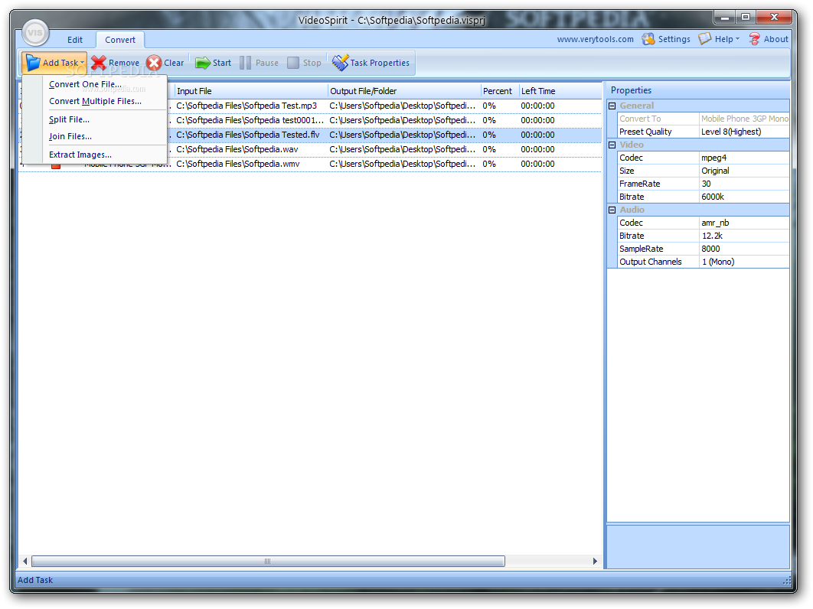The image size is (813, 609).
Task: Click the Pause icon in toolbar
Action: [x=245, y=63]
